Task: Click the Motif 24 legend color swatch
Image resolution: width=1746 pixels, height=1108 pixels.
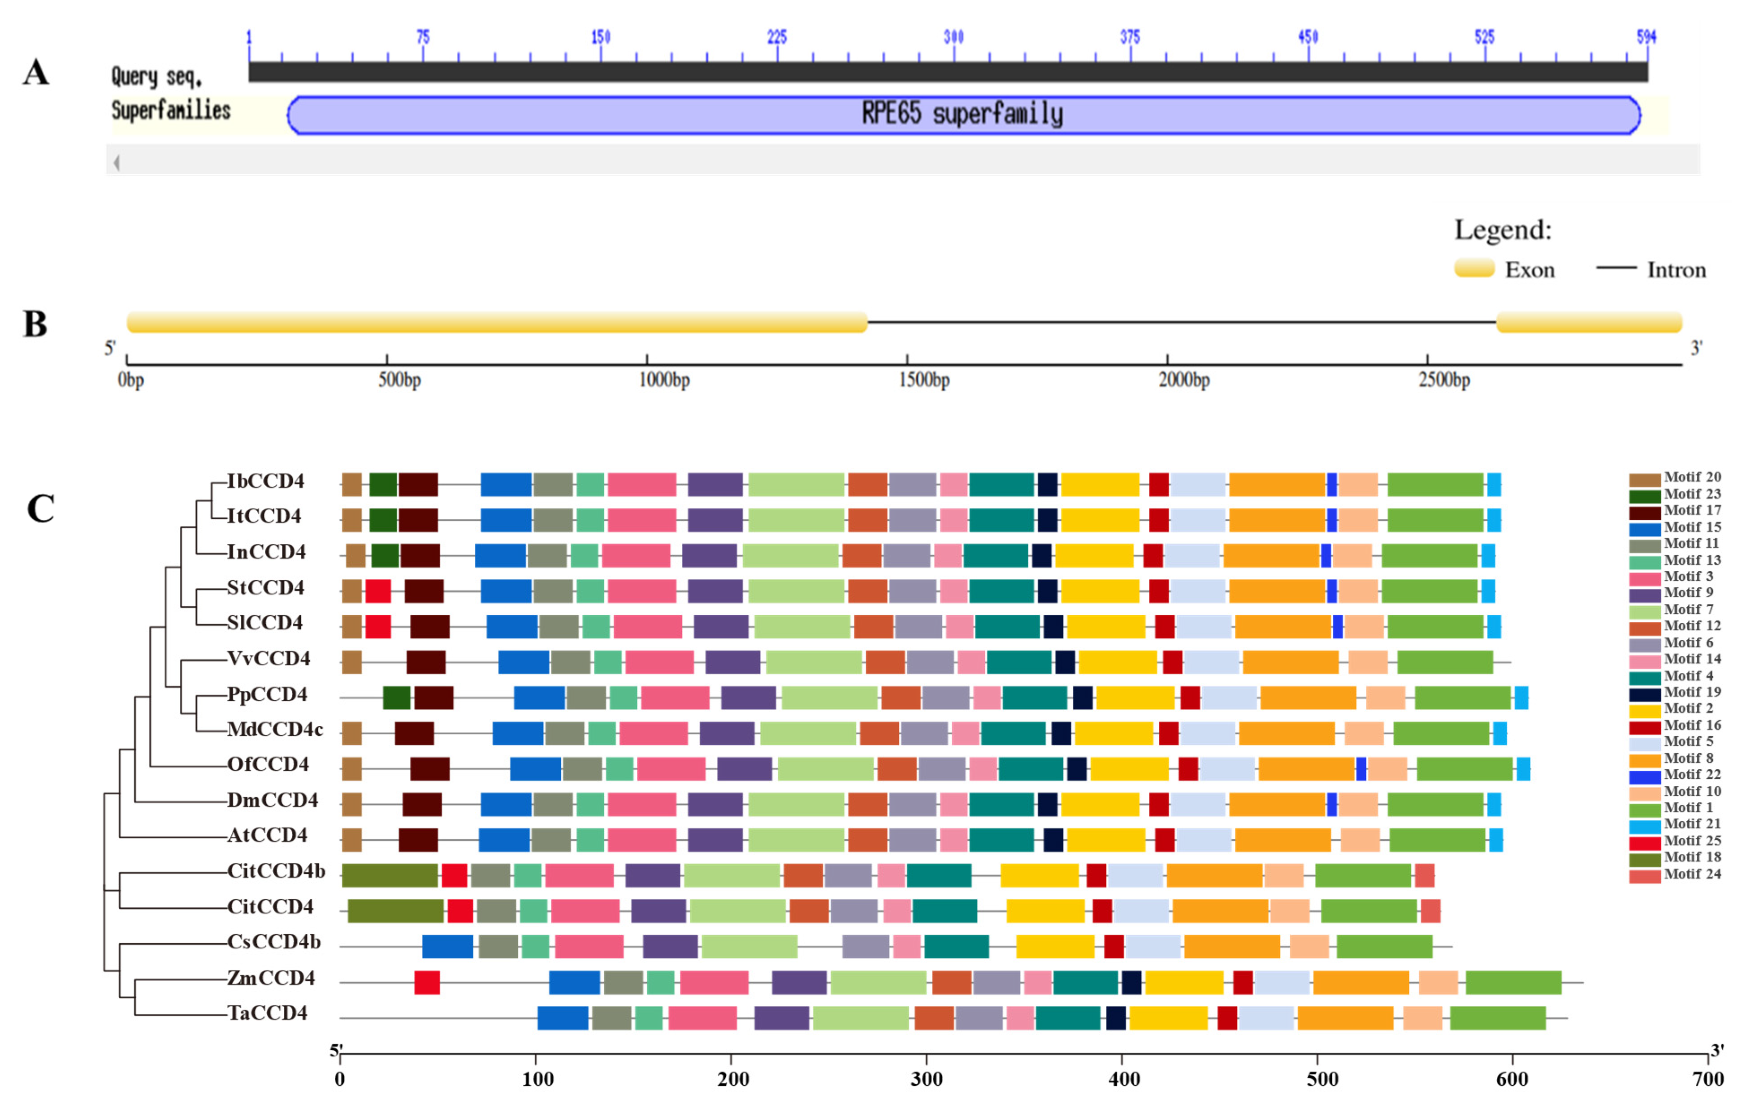Action: 1645,876
